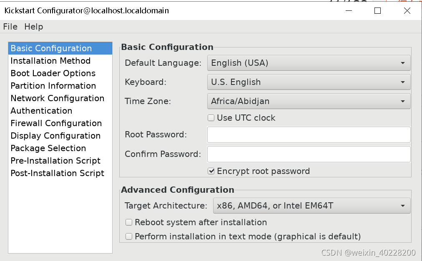This screenshot has height=261, width=422.
Task: Expand the Default Language dropdown
Action: [x=309, y=63]
